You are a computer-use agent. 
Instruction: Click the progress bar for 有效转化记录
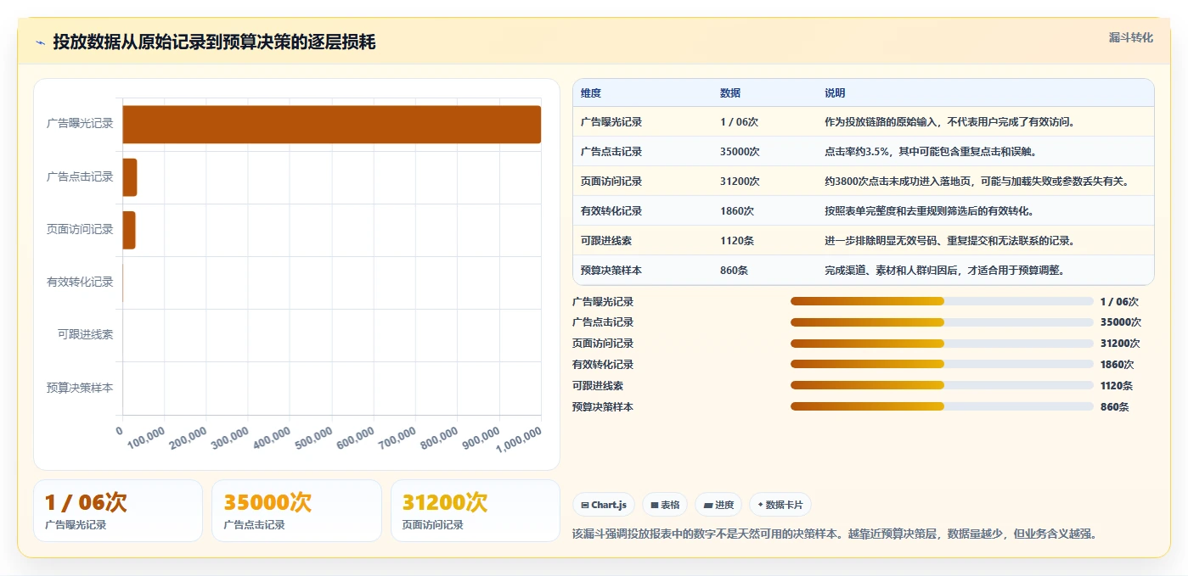tap(942, 365)
